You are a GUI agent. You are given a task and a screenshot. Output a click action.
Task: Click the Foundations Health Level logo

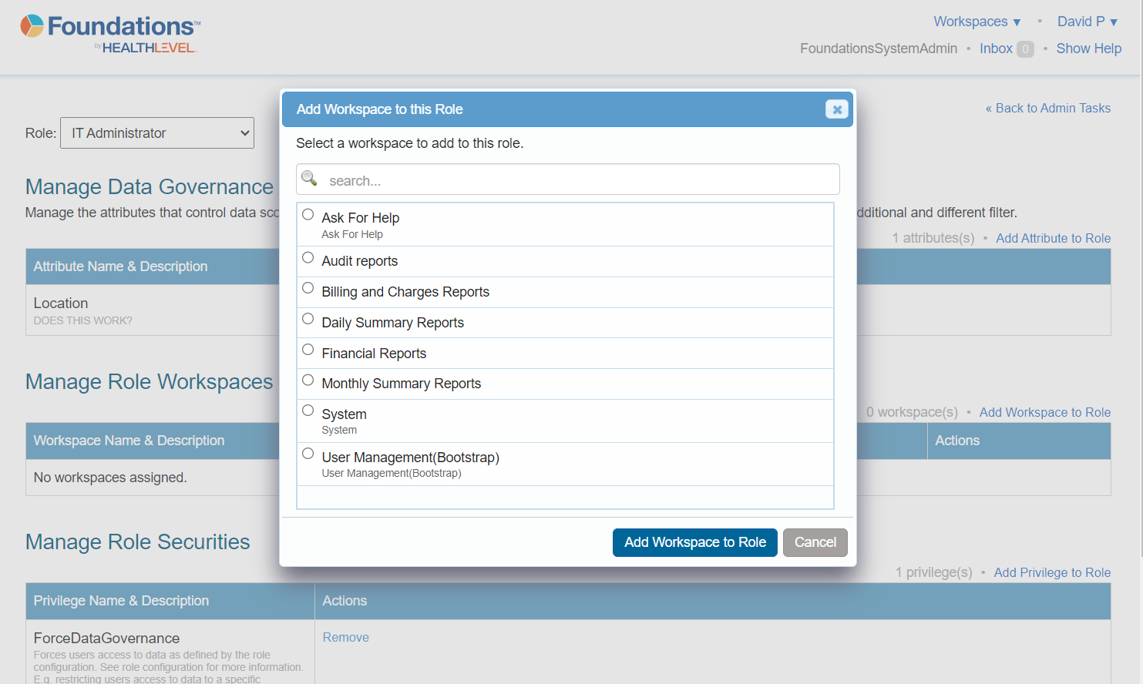coord(109,35)
